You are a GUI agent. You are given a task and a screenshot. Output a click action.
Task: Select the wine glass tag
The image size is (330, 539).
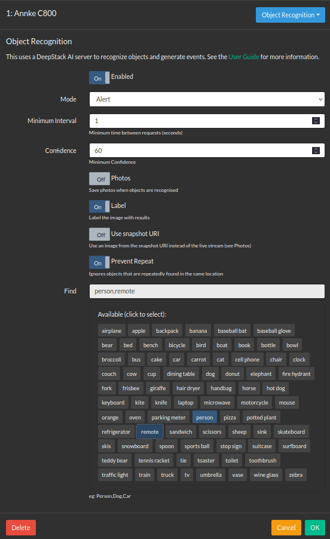point(266,475)
